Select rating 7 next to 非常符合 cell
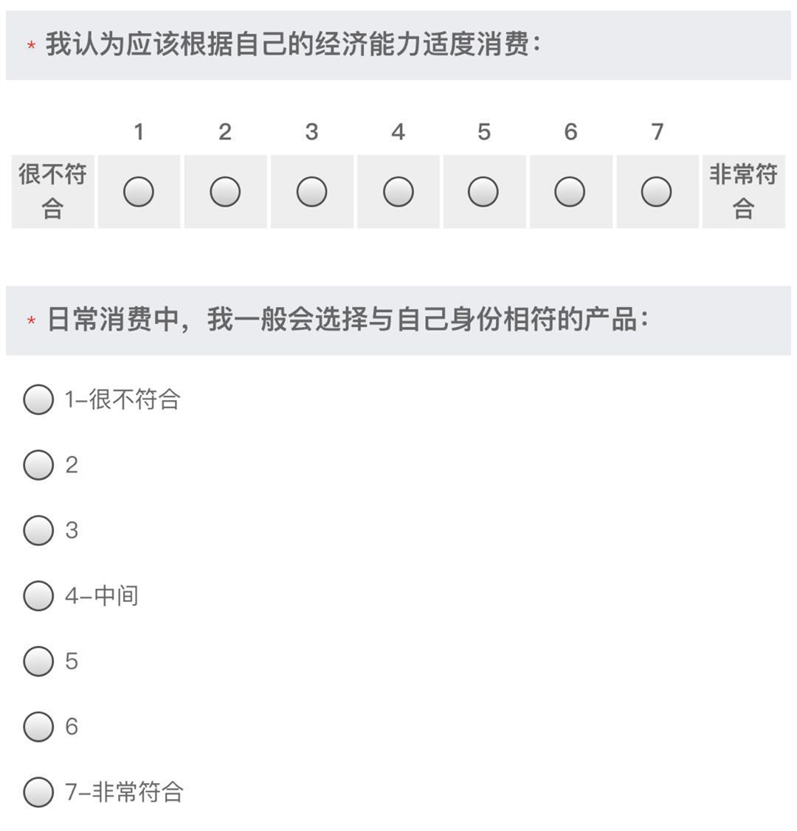Image resolution: width=797 pixels, height=831 pixels. pos(656,192)
